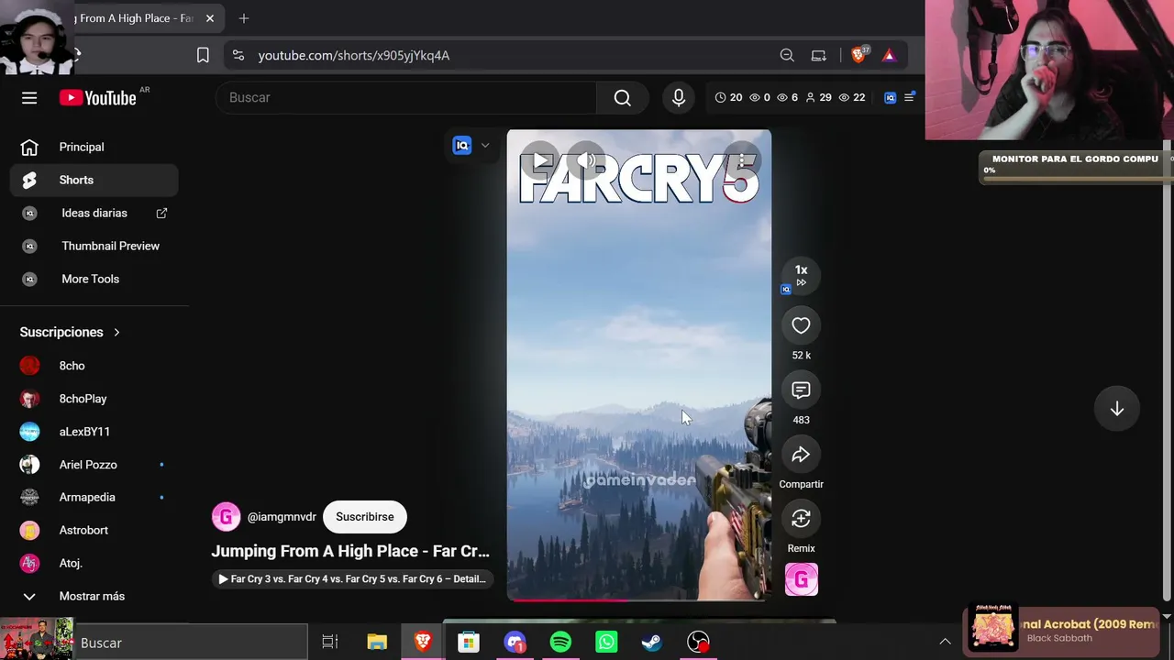
Task: Open Discord from the taskbar
Action: pos(515,643)
